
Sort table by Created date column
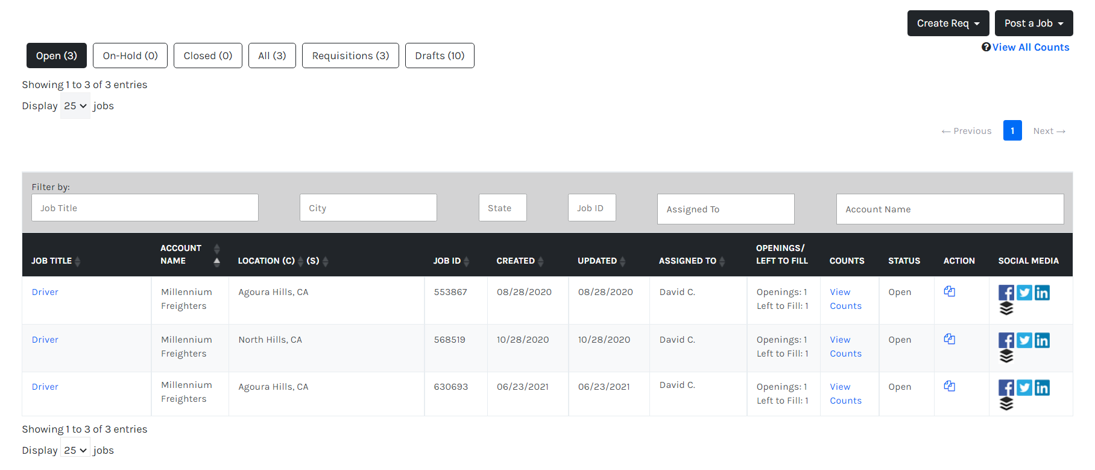pyautogui.click(x=540, y=261)
